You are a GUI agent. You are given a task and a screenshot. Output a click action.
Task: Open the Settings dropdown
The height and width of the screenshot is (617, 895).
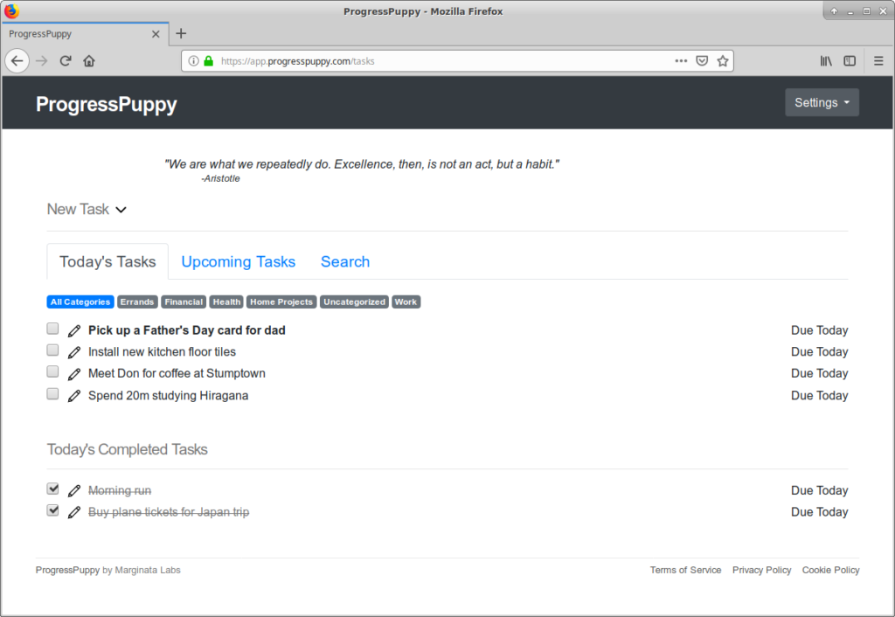(x=821, y=102)
